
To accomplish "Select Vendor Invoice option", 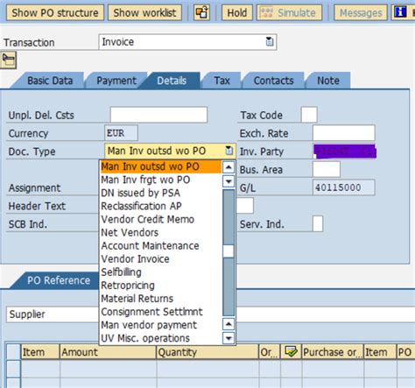I will click(160, 259).
